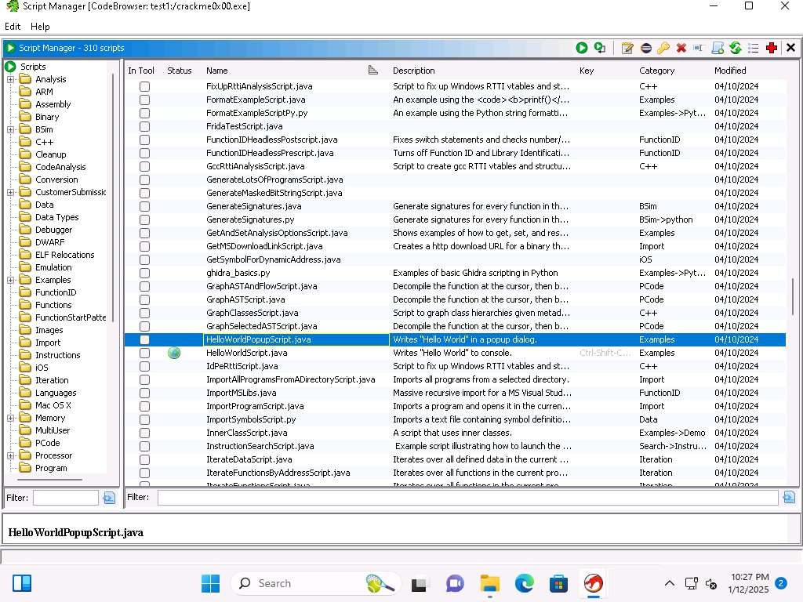Click the Create New Script icon
The height and width of the screenshot is (602, 803).
(x=718, y=48)
